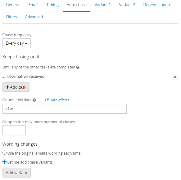Click the Add variant button

click(x=16, y=173)
